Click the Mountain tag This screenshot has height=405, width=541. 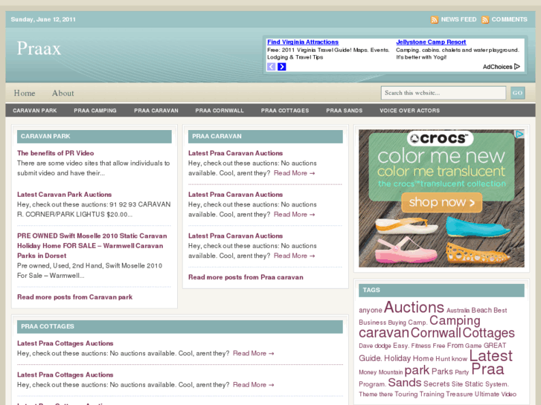point(391,372)
